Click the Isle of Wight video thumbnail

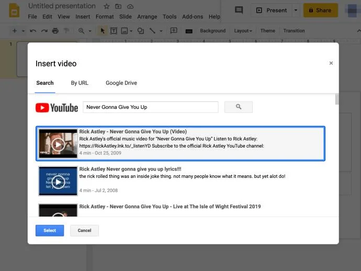(x=58, y=210)
